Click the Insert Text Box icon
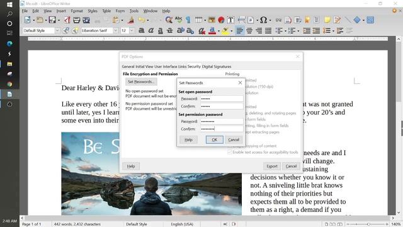 click(230, 20)
